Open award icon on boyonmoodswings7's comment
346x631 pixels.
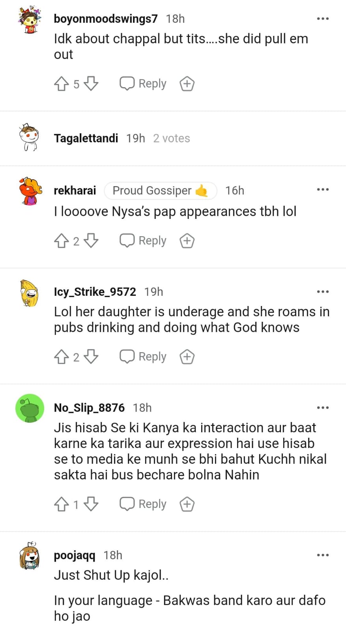click(x=187, y=84)
